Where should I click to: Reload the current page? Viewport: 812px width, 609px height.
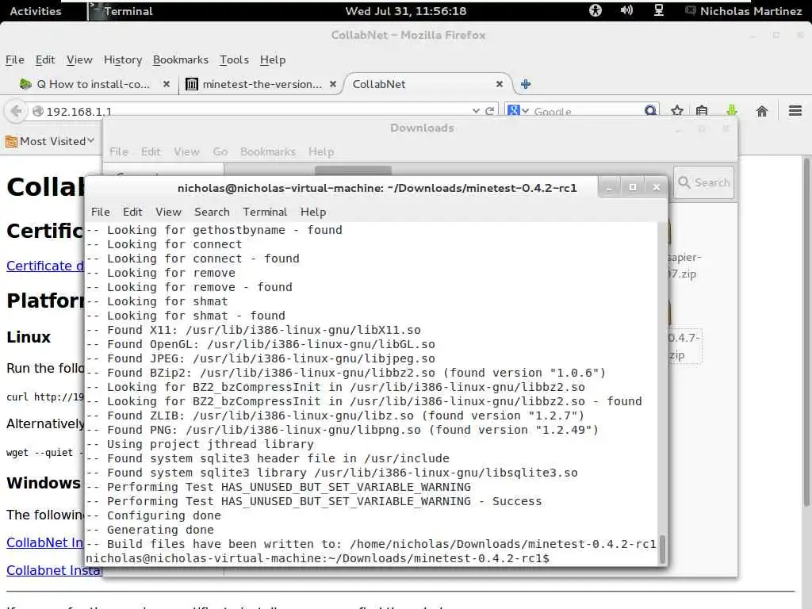click(489, 111)
